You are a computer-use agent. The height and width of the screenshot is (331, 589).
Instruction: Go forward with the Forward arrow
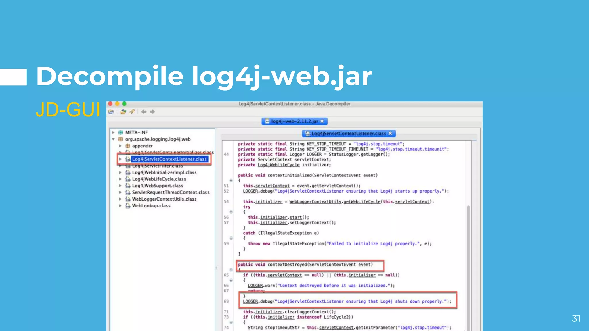[x=152, y=112]
